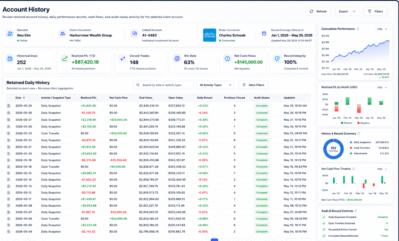Click the +0.58% daily return value
The height and width of the screenshot is (241, 399).
click(x=203, y=173)
